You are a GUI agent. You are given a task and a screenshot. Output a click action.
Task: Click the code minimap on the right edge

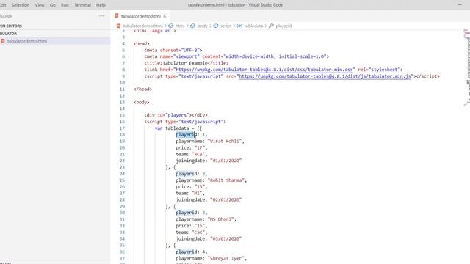tap(467, 67)
